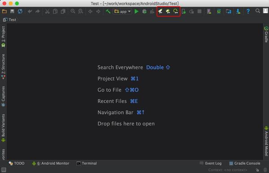The image size is (269, 173).
Task: Open the Favorites side tab
Action: pyautogui.click(x=3, y=154)
